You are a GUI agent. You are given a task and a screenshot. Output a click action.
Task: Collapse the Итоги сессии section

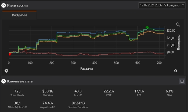point(3,5)
